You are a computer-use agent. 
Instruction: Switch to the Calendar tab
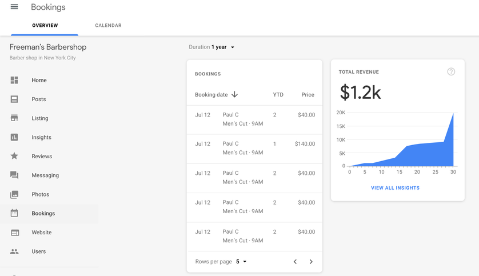pos(108,25)
